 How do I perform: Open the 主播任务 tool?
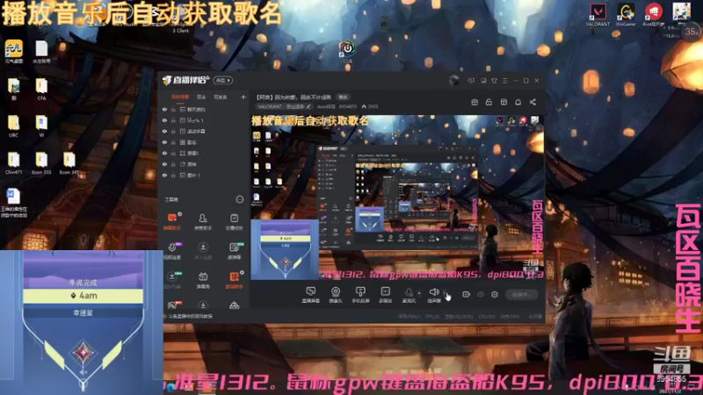pos(234,221)
